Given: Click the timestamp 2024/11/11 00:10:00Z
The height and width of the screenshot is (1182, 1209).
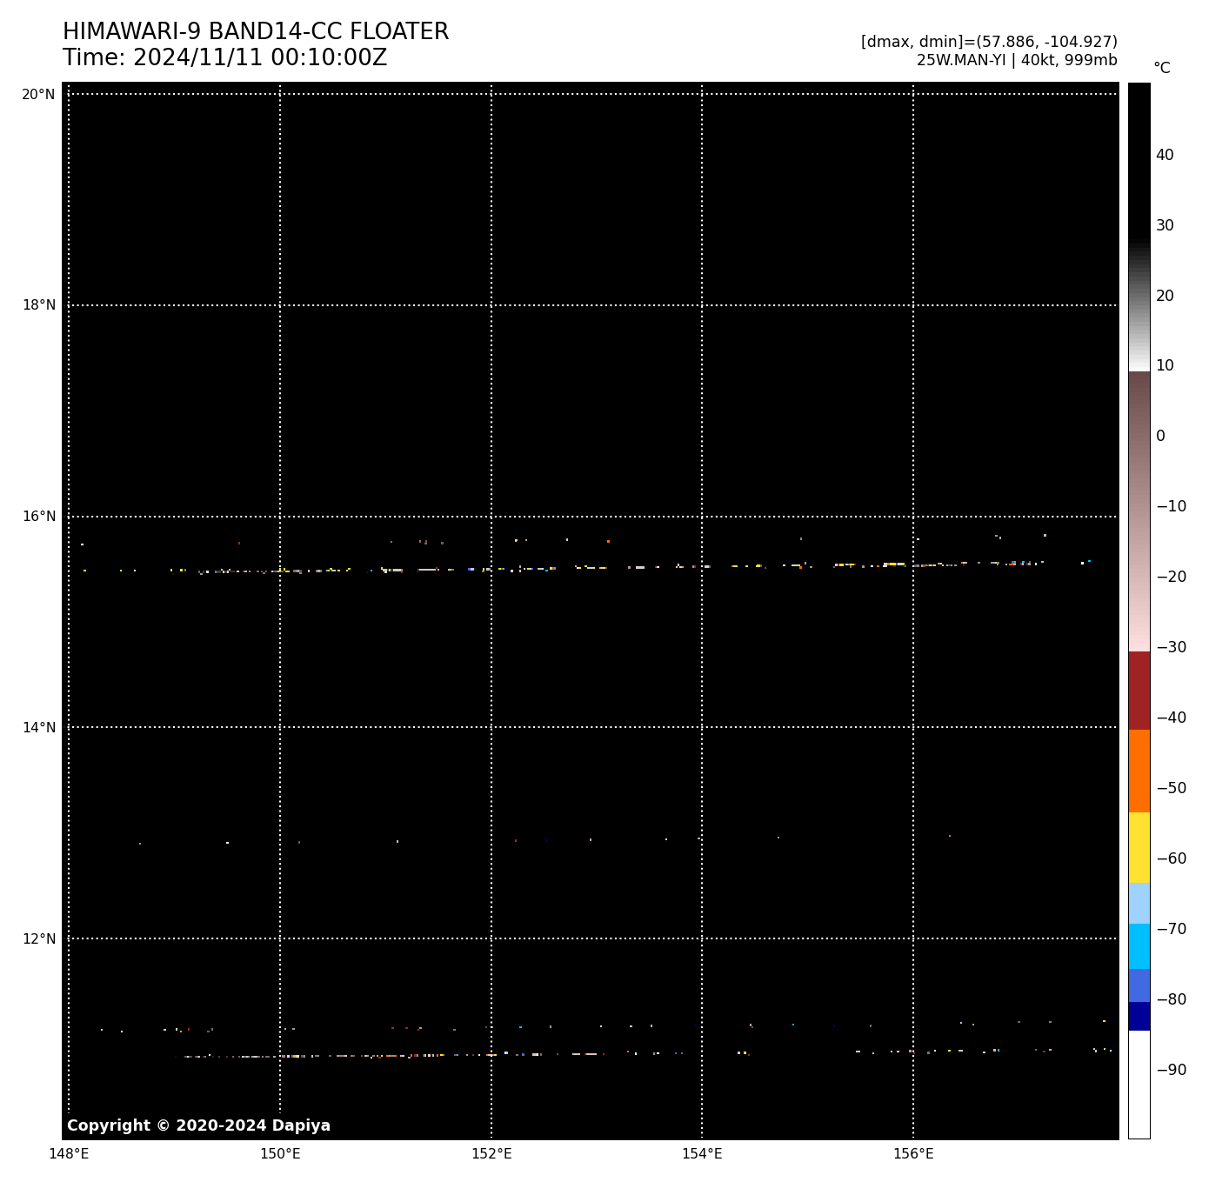Looking at the screenshot, I should click(224, 58).
